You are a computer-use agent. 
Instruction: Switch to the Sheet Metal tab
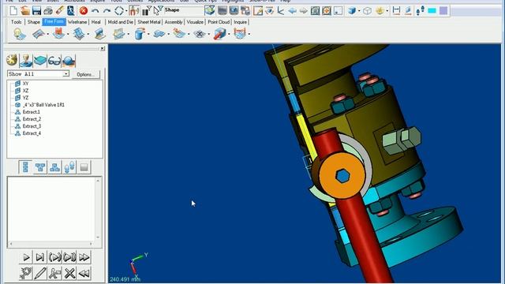149,22
